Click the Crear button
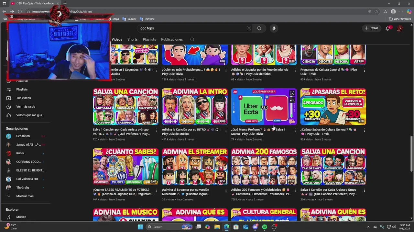 click(371, 28)
